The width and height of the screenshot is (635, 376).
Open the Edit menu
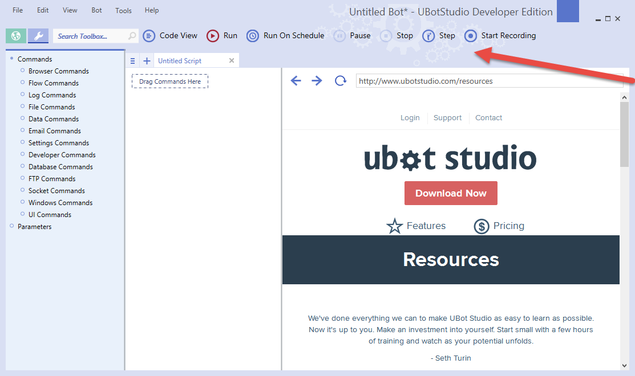point(43,10)
